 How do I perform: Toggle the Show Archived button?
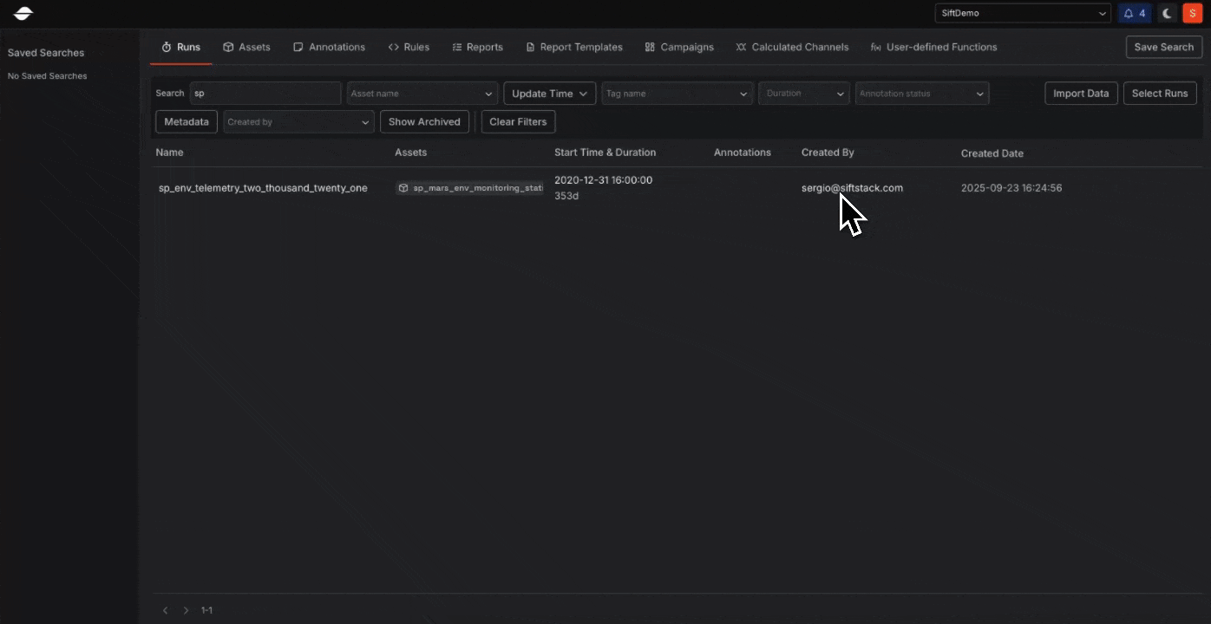click(424, 122)
